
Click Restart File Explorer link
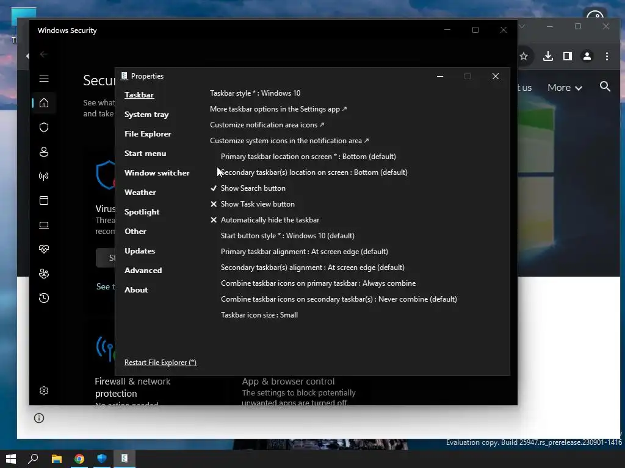pos(161,363)
